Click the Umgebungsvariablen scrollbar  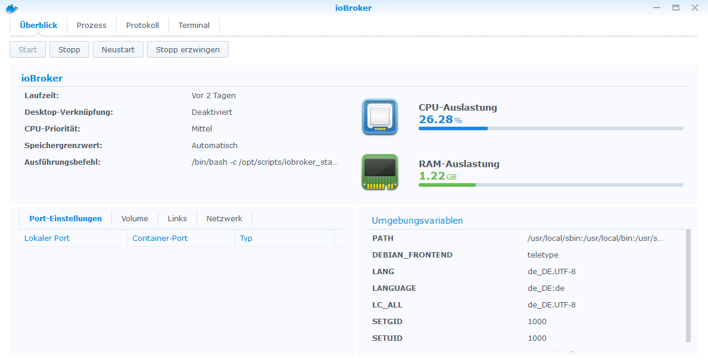(x=688, y=285)
